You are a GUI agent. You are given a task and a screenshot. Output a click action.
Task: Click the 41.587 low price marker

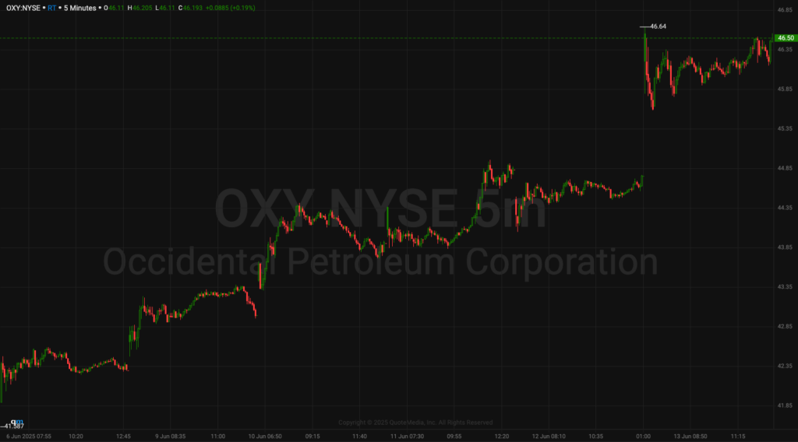(14, 426)
